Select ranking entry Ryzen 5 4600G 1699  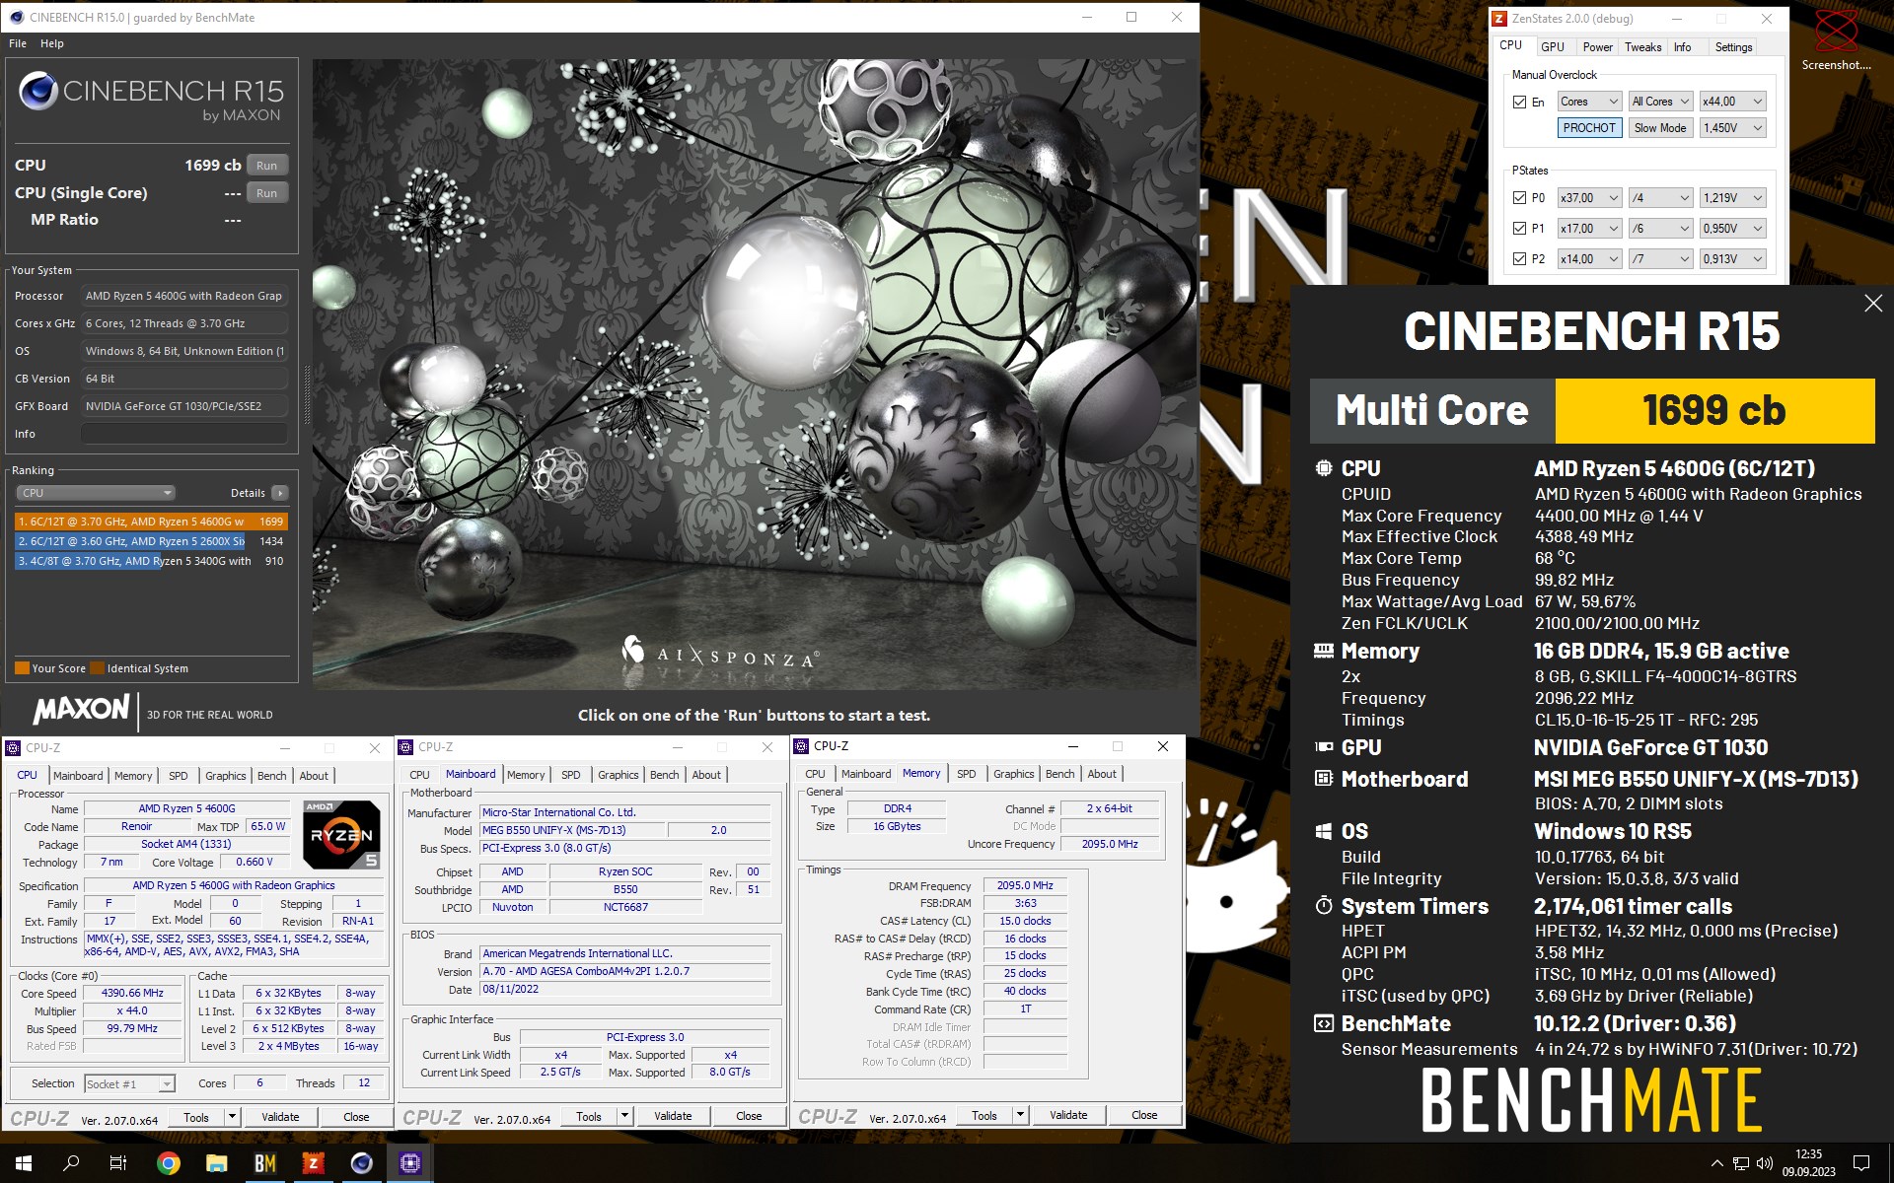151,522
